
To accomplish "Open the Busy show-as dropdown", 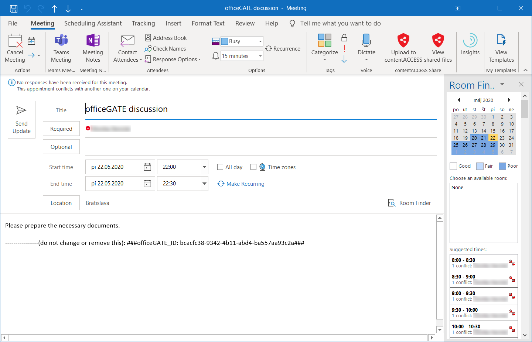I will point(260,41).
